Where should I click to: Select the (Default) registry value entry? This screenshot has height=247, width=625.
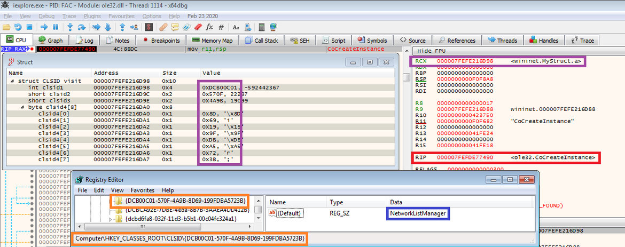click(290, 213)
